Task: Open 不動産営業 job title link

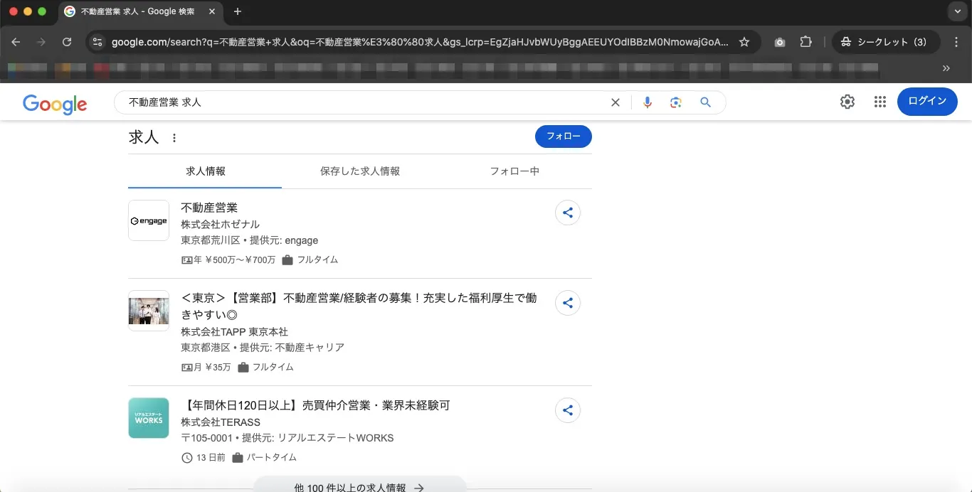Action: [209, 208]
